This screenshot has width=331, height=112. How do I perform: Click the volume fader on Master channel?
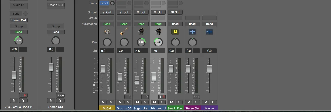210,69
